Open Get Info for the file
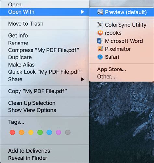This screenshot has height=163, width=154. pyautogui.click(x=45, y=36)
